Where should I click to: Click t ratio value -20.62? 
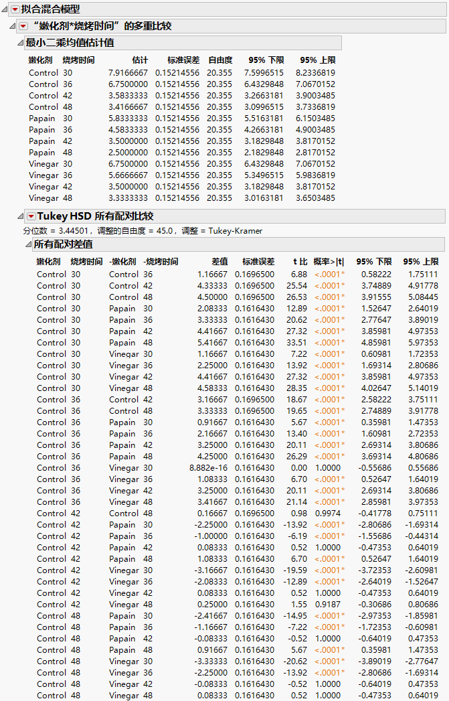[295, 661]
